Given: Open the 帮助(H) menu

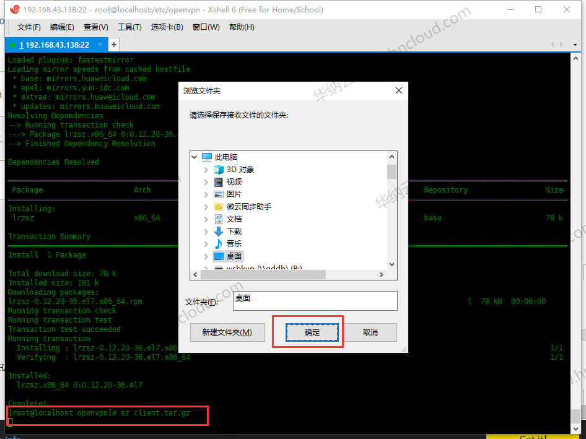Looking at the screenshot, I should (242, 27).
